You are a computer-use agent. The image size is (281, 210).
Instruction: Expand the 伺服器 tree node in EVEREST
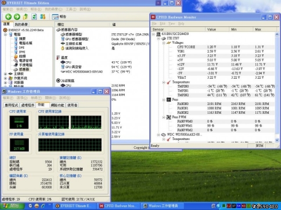[5, 83]
